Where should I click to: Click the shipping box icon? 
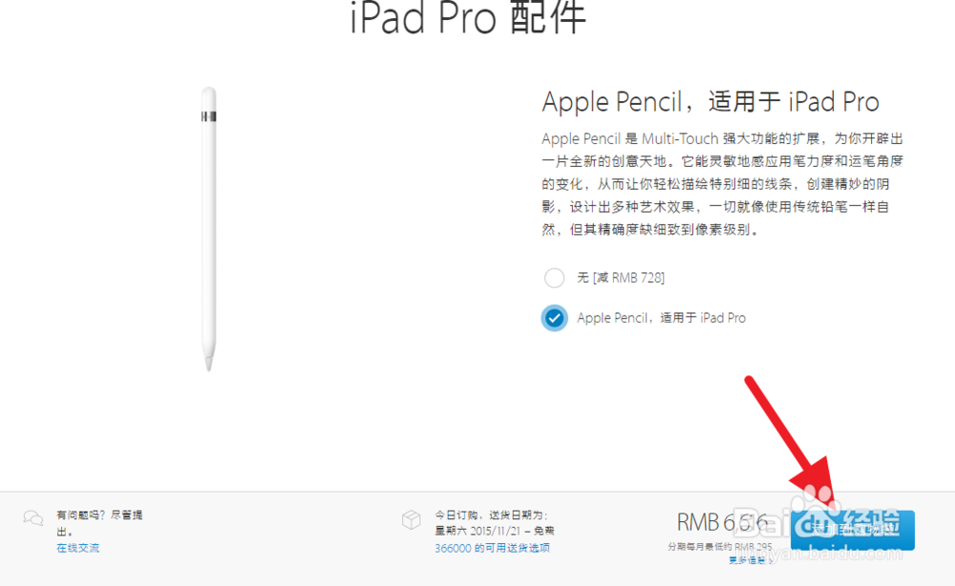411,520
